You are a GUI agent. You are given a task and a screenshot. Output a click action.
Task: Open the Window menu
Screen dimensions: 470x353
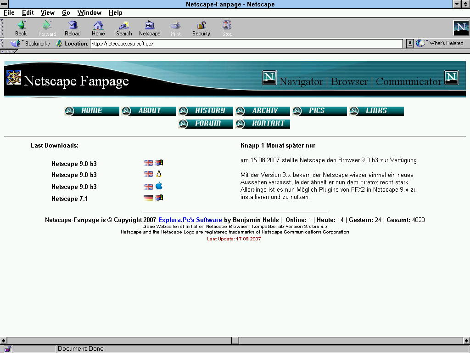point(89,12)
